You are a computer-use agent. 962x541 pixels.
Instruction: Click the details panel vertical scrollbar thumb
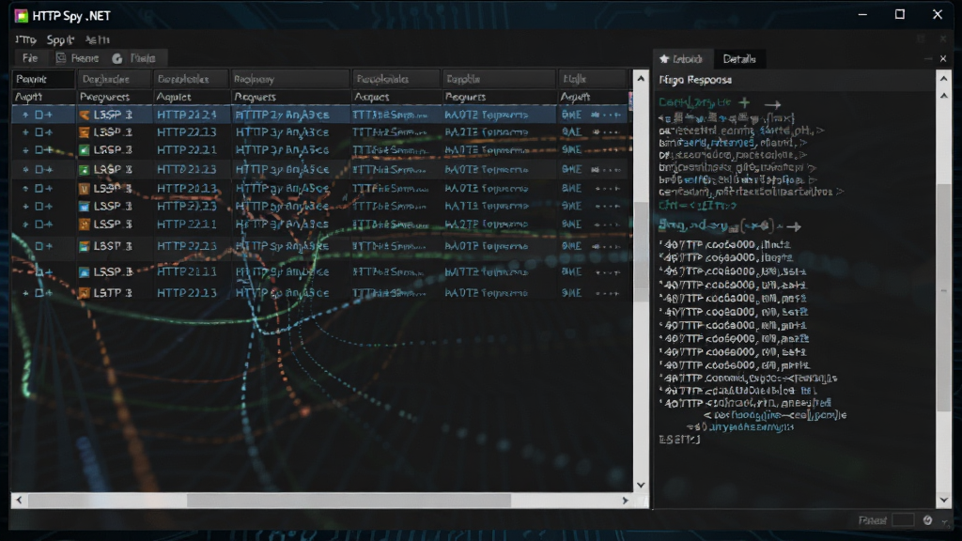point(943,298)
